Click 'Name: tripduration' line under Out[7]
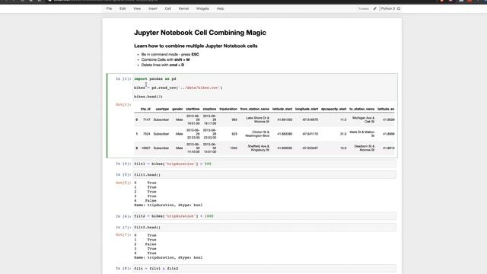The width and height of the screenshot is (487, 274). point(168,257)
